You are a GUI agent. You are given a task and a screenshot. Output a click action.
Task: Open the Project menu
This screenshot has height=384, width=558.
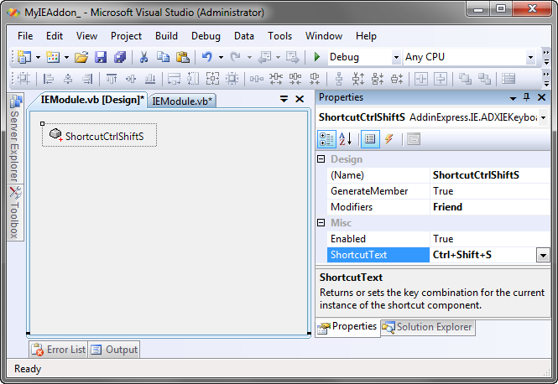tap(126, 36)
